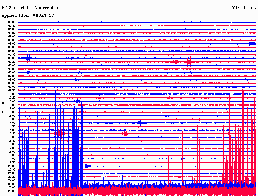Click the 14:00 time label

tap(12, 123)
